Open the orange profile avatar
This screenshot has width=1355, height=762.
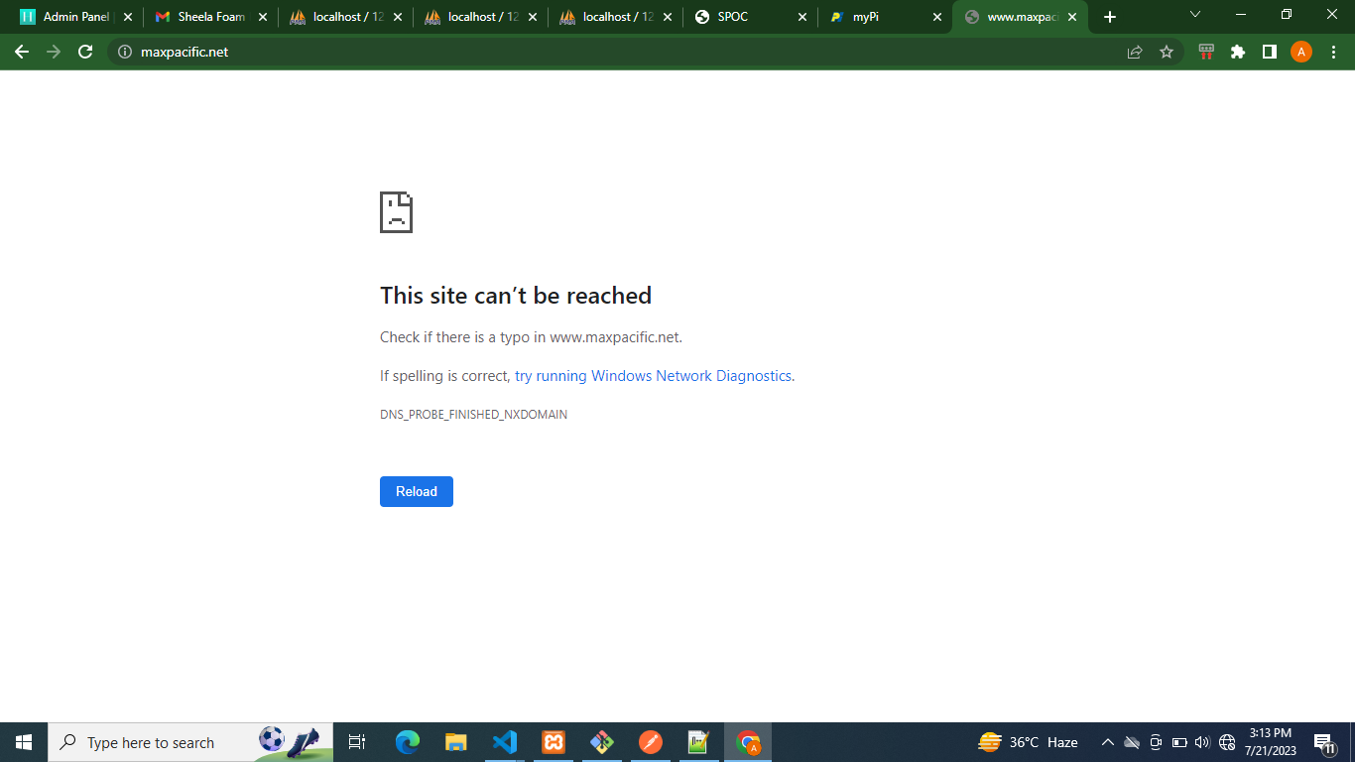pos(1300,52)
